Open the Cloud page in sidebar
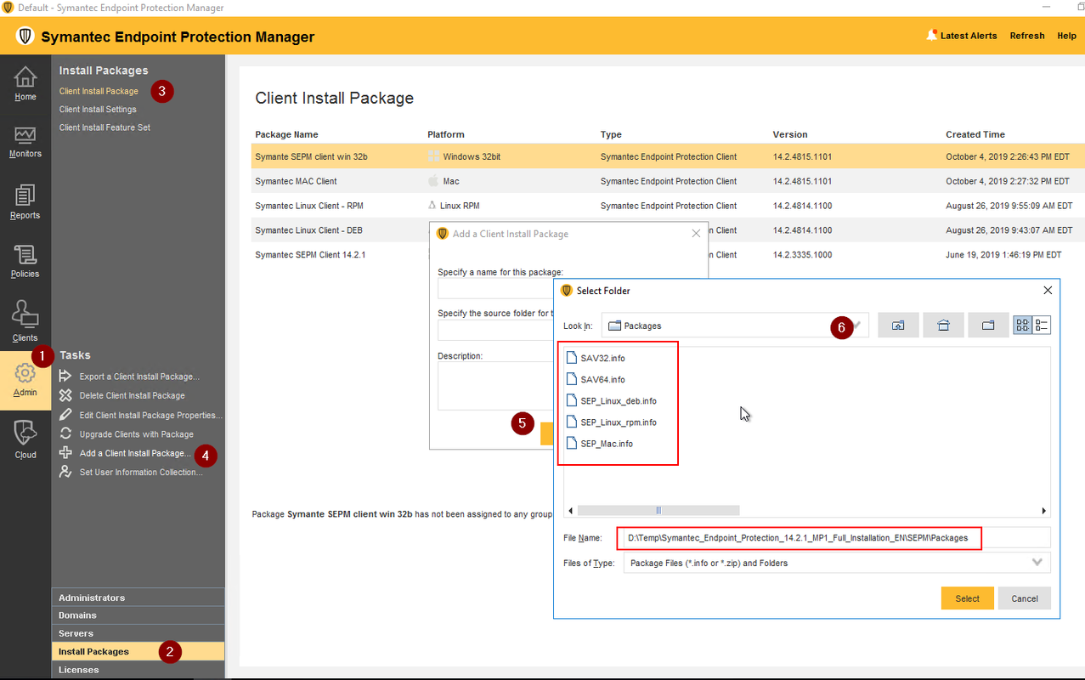 click(25, 440)
